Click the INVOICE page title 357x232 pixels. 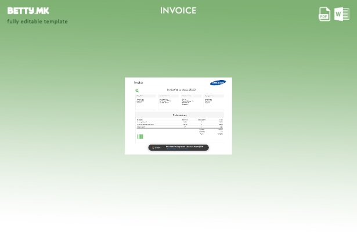tap(178, 11)
